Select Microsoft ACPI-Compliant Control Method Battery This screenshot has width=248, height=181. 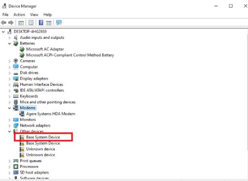pyautogui.click(x=70, y=55)
